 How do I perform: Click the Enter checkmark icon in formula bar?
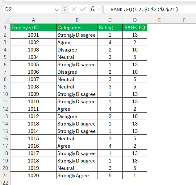point(83,9)
